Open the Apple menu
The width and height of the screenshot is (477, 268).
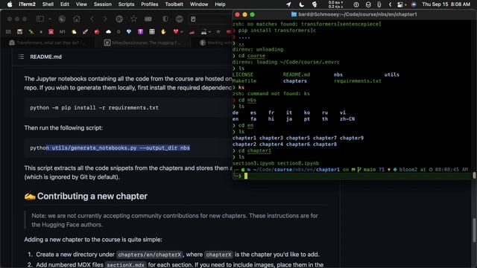click(x=10, y=4)
